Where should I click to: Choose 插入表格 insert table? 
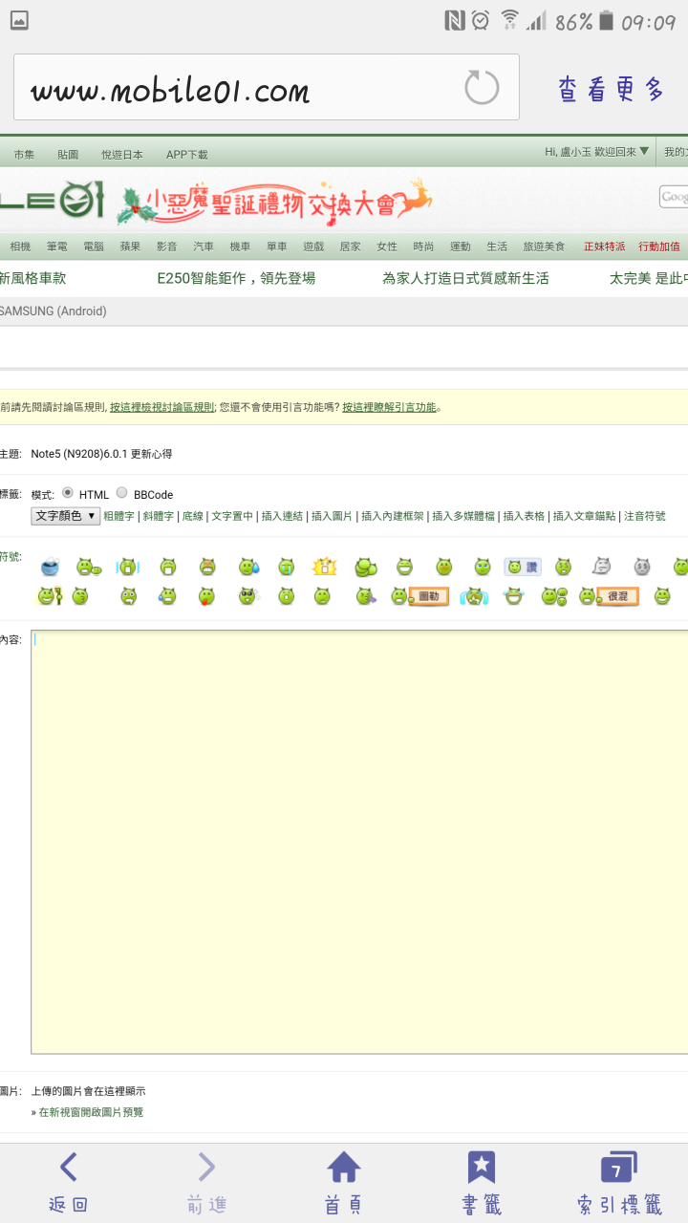click(x=524, y=516)
